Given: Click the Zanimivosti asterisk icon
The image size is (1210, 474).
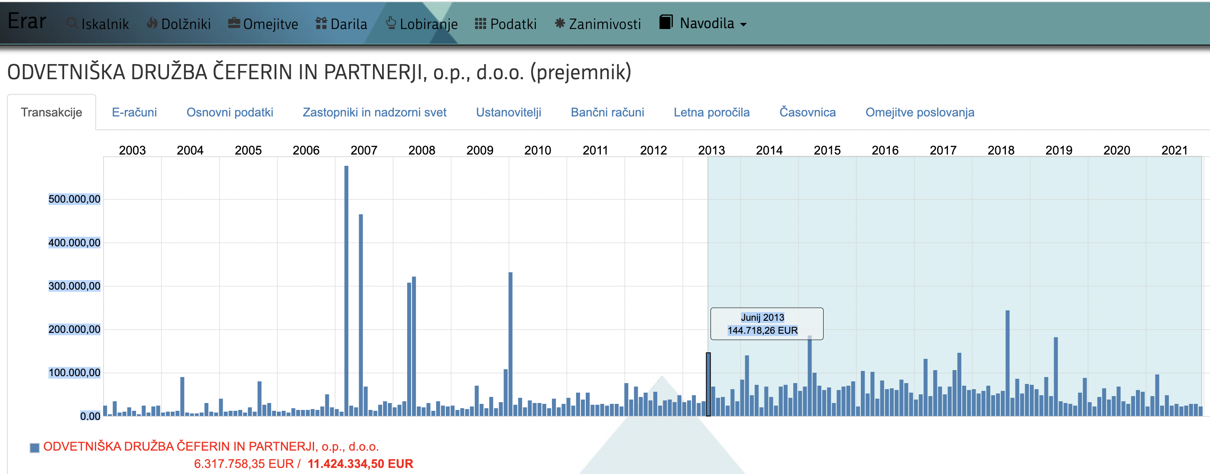Looking at the screenshot, I should (559, 23).
